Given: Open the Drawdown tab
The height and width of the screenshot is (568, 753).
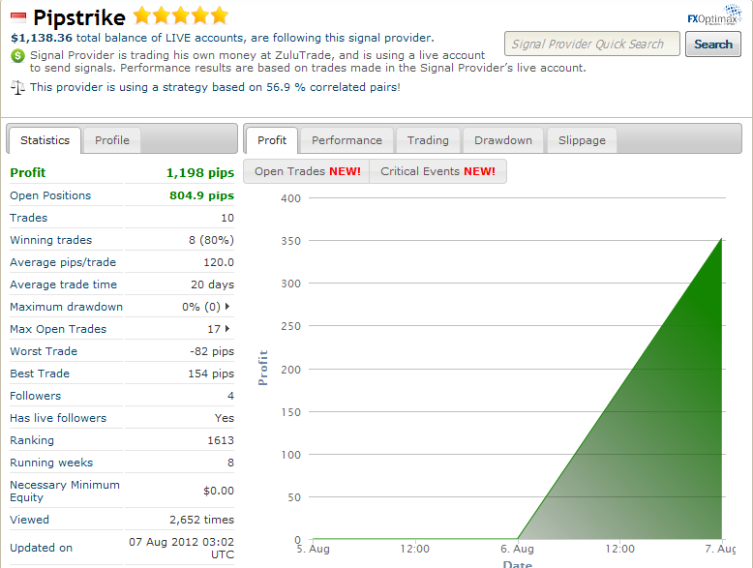Looking at the screenshot, I should click(x=503, y=140).
